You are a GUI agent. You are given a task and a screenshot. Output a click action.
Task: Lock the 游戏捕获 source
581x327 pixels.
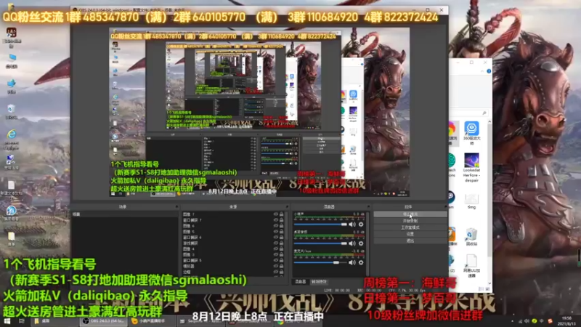pyautogui.click(x=282, y=243)
